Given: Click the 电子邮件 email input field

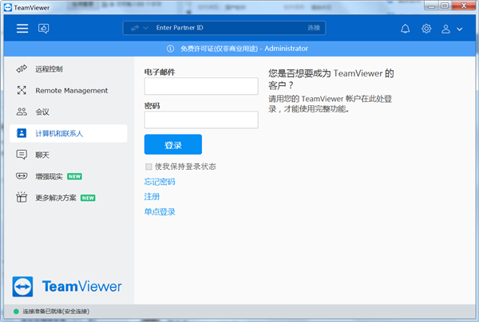Looking at the screenshot, I should coord(201,86).
